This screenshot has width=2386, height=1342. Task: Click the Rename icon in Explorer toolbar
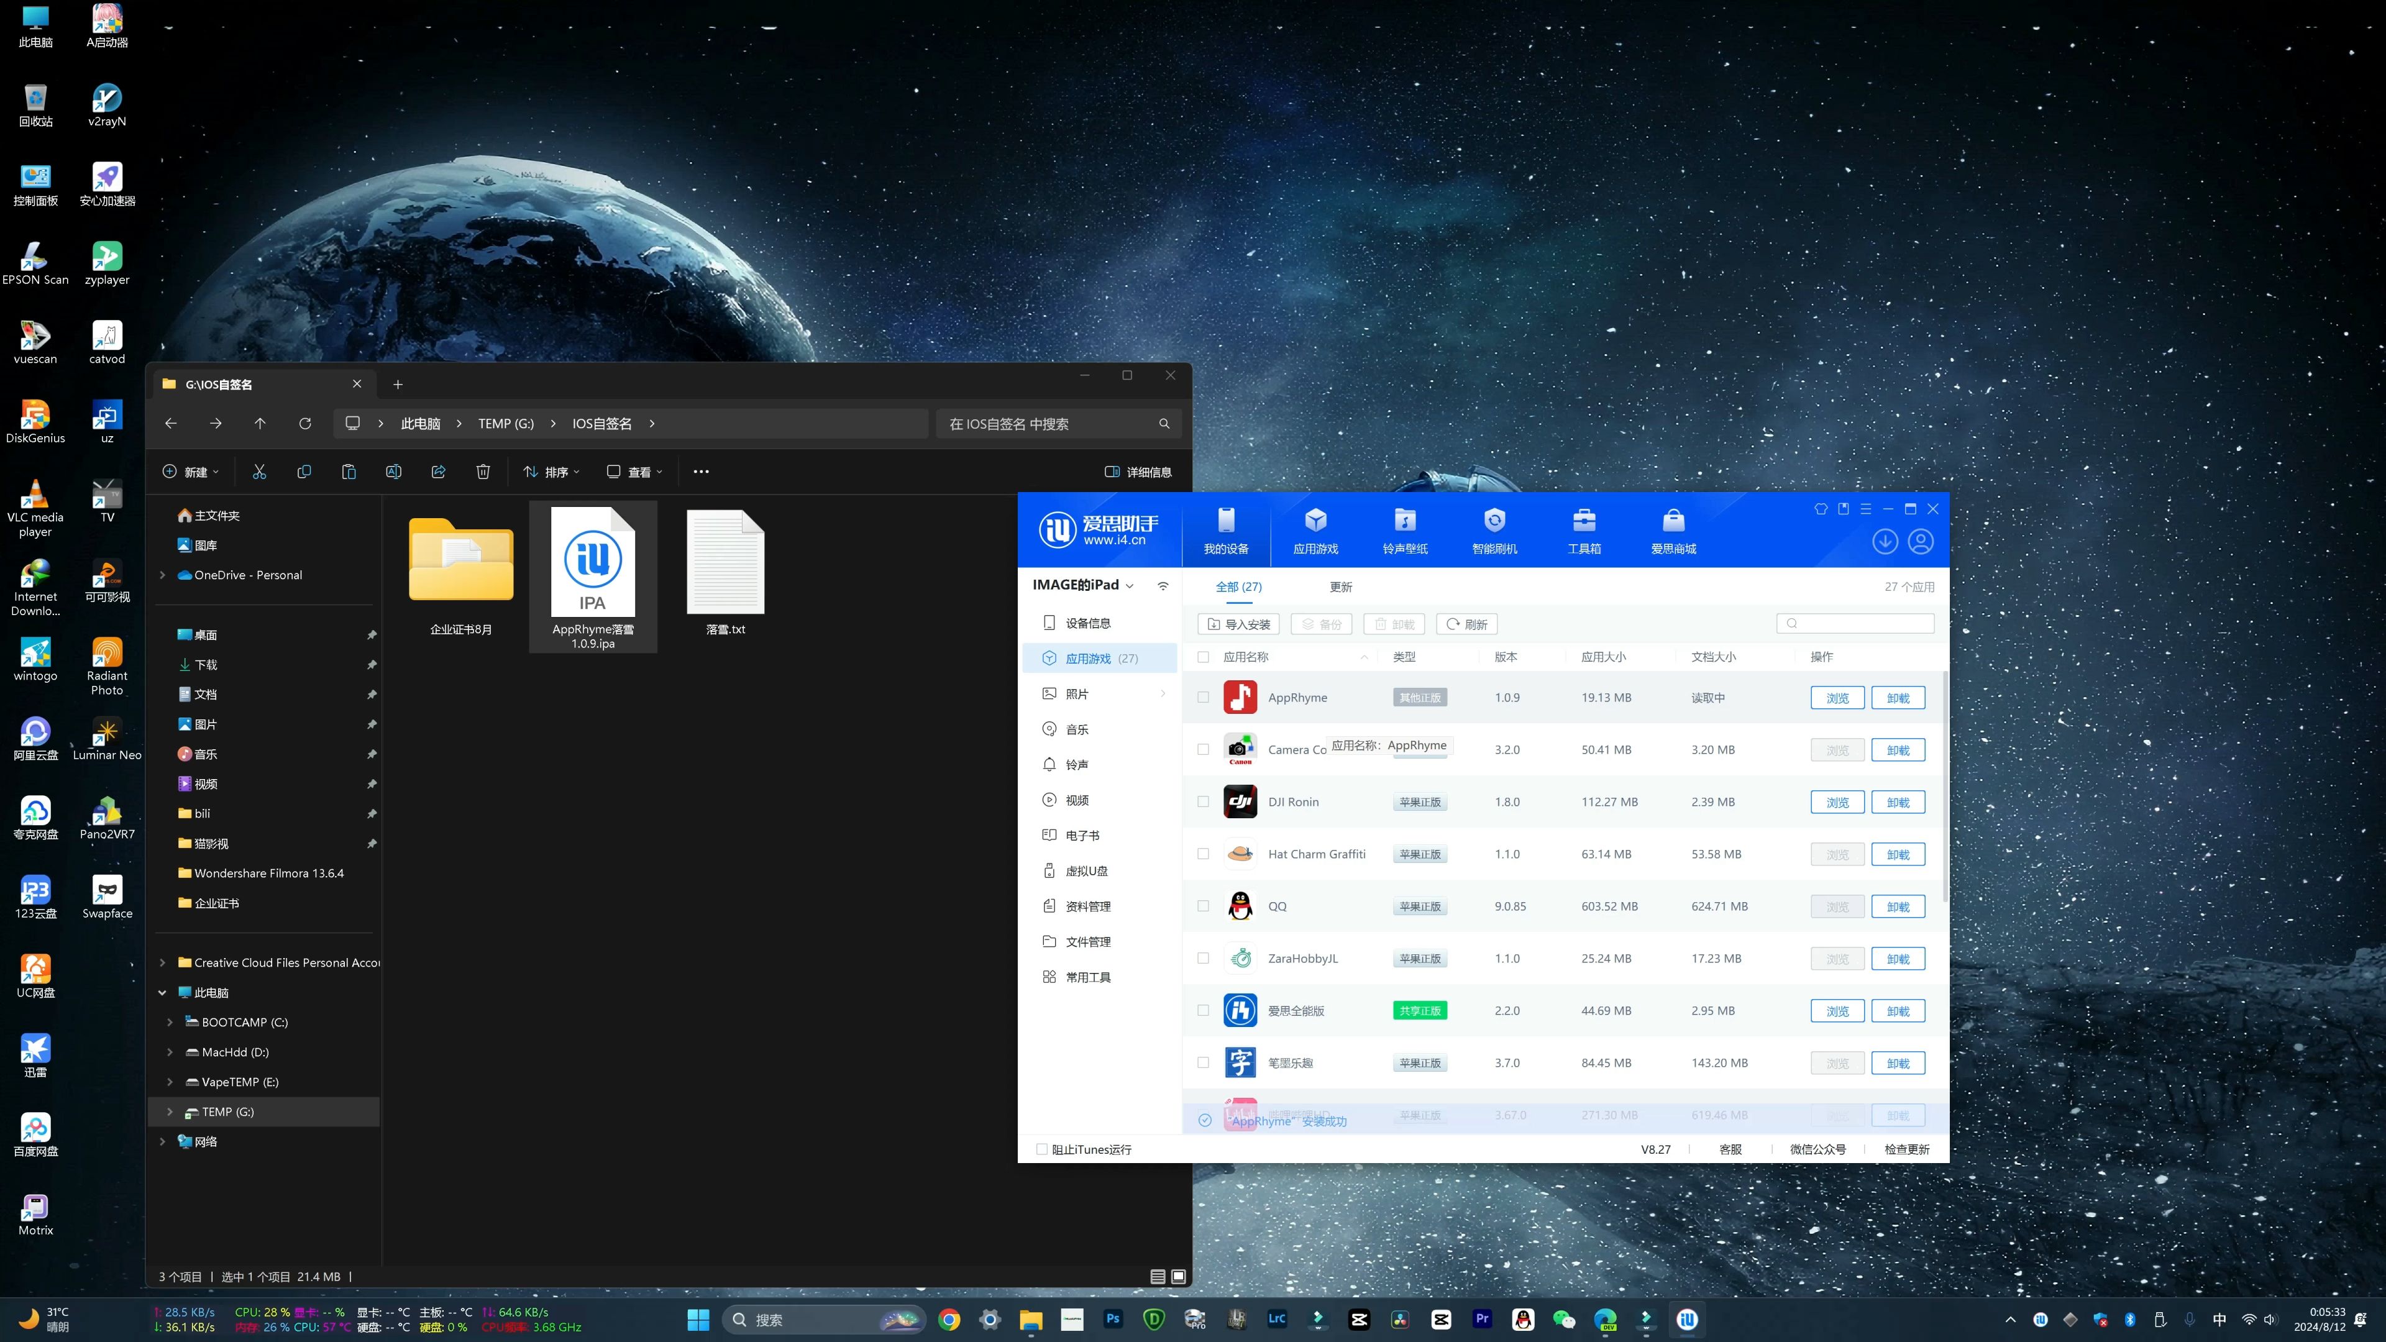(394, 472)
